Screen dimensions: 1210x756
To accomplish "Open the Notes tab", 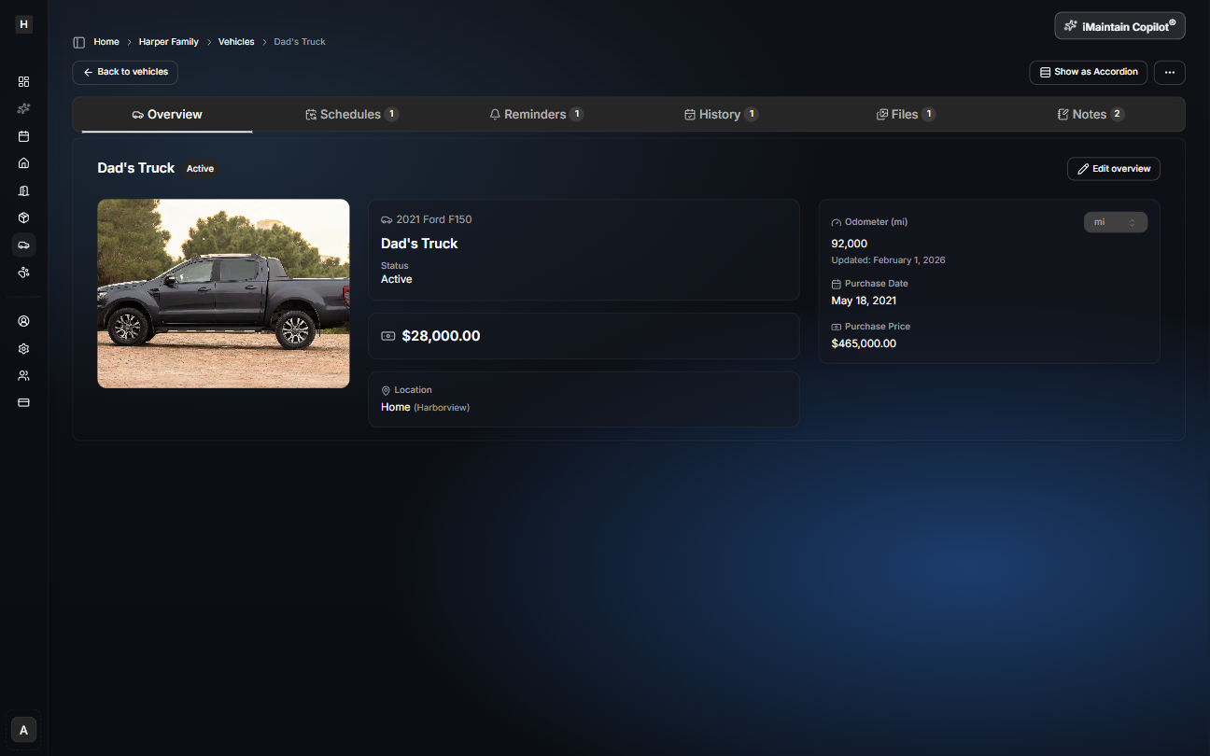I will point(1089,113).
